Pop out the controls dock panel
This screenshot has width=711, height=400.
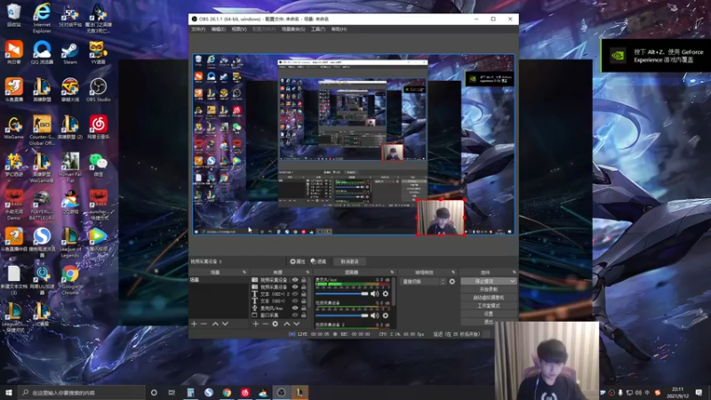pos(514,272)
